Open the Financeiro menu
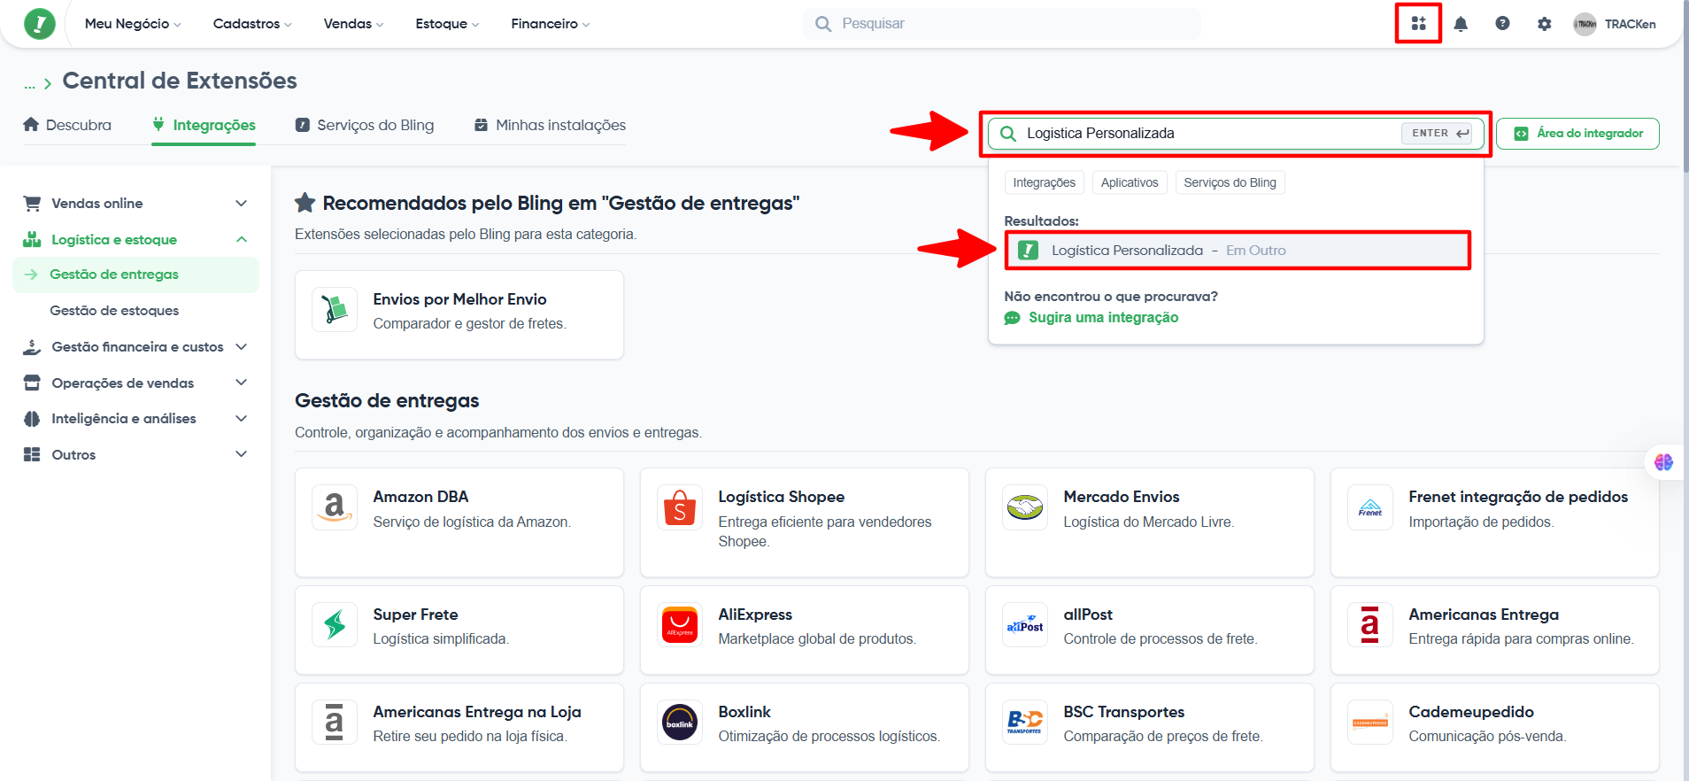1689x781 pixels. click(550, 24)
